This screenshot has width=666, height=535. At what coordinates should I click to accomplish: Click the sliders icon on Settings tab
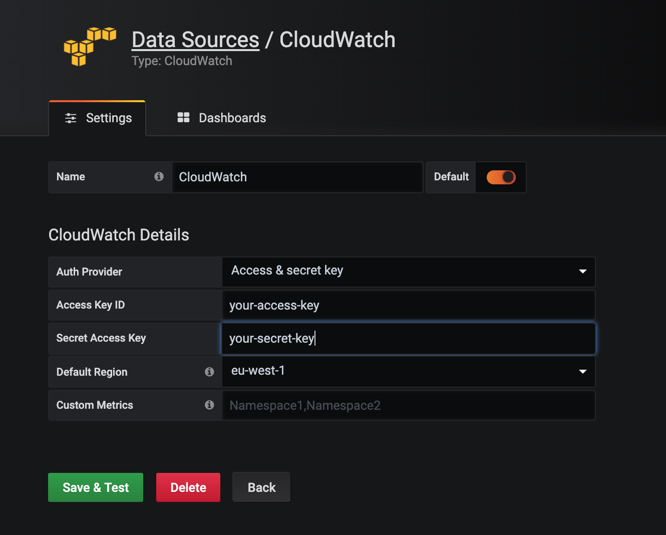point(71,118)
